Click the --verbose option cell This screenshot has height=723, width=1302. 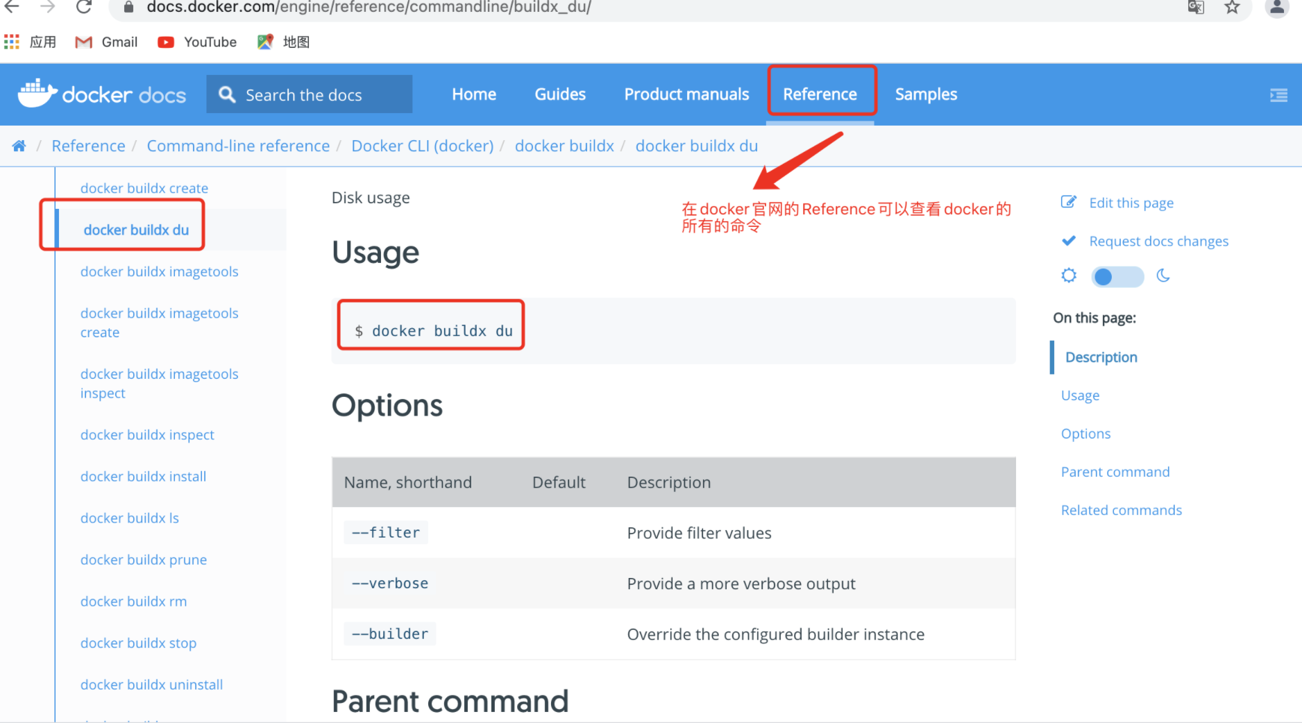click(x=390, y=584)
